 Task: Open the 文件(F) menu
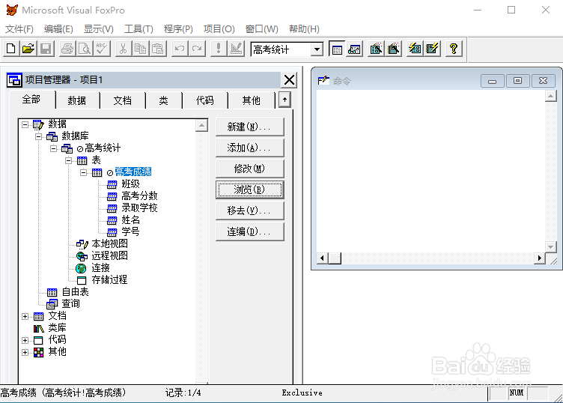click(19, 29)
